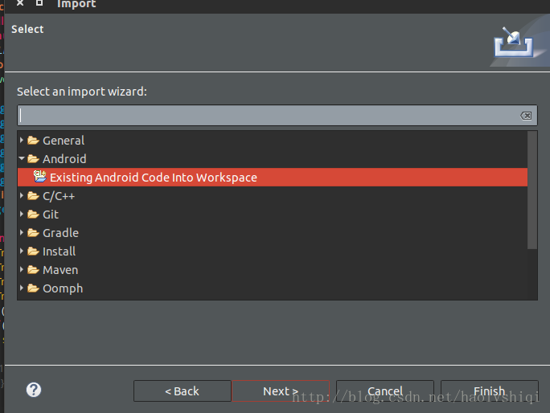Clear the wizard filter text icon
This screenshot has height=413, width=550.
[526, 116]
